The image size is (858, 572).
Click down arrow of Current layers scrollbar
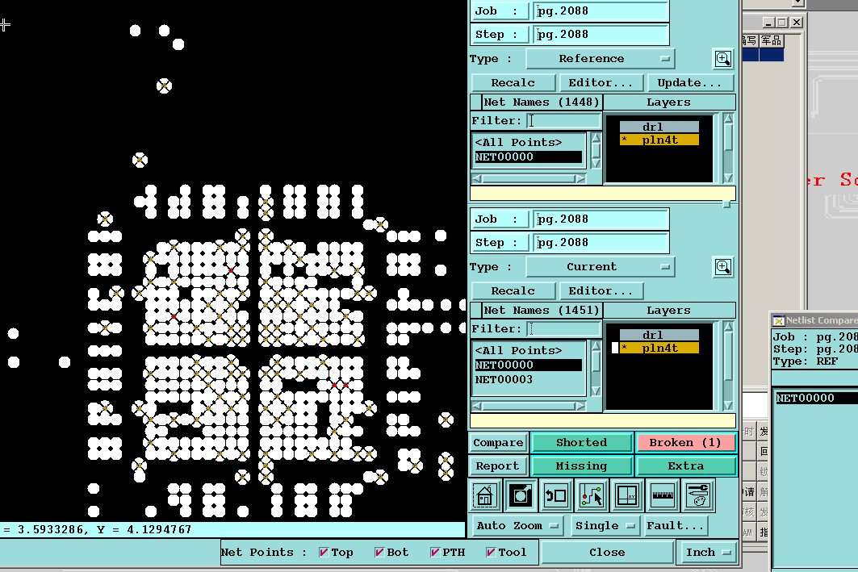click(x=728, y=405)
